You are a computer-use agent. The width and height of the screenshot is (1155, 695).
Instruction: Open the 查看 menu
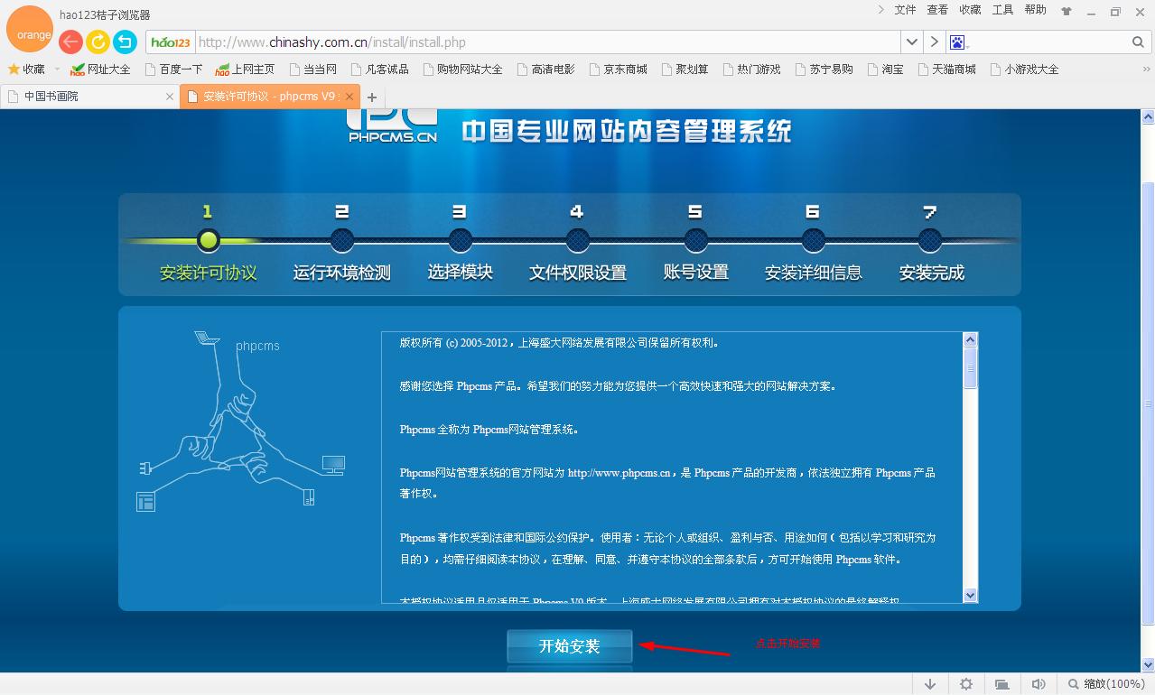[x=937, y=10]
